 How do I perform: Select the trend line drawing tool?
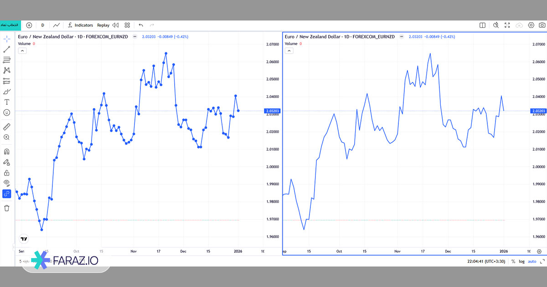click(7, 49)
